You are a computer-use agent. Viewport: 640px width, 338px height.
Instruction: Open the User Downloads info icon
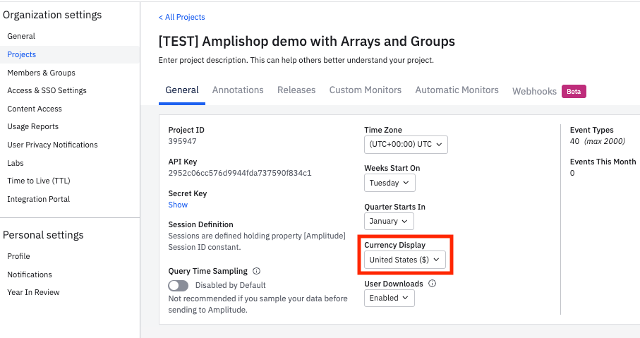click(x=433, y=283)
